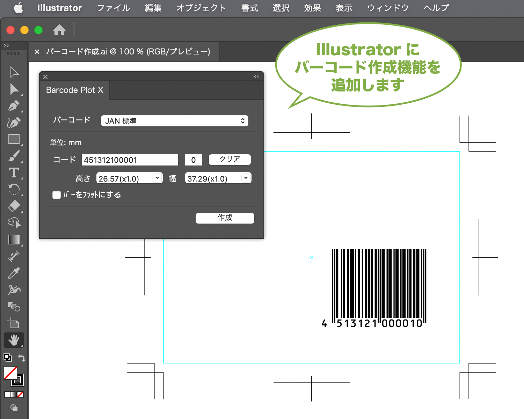Select the Direct Selection tool
Image resolution: width=524 pixels, height=419 pixels.
[x=14, y=89]
